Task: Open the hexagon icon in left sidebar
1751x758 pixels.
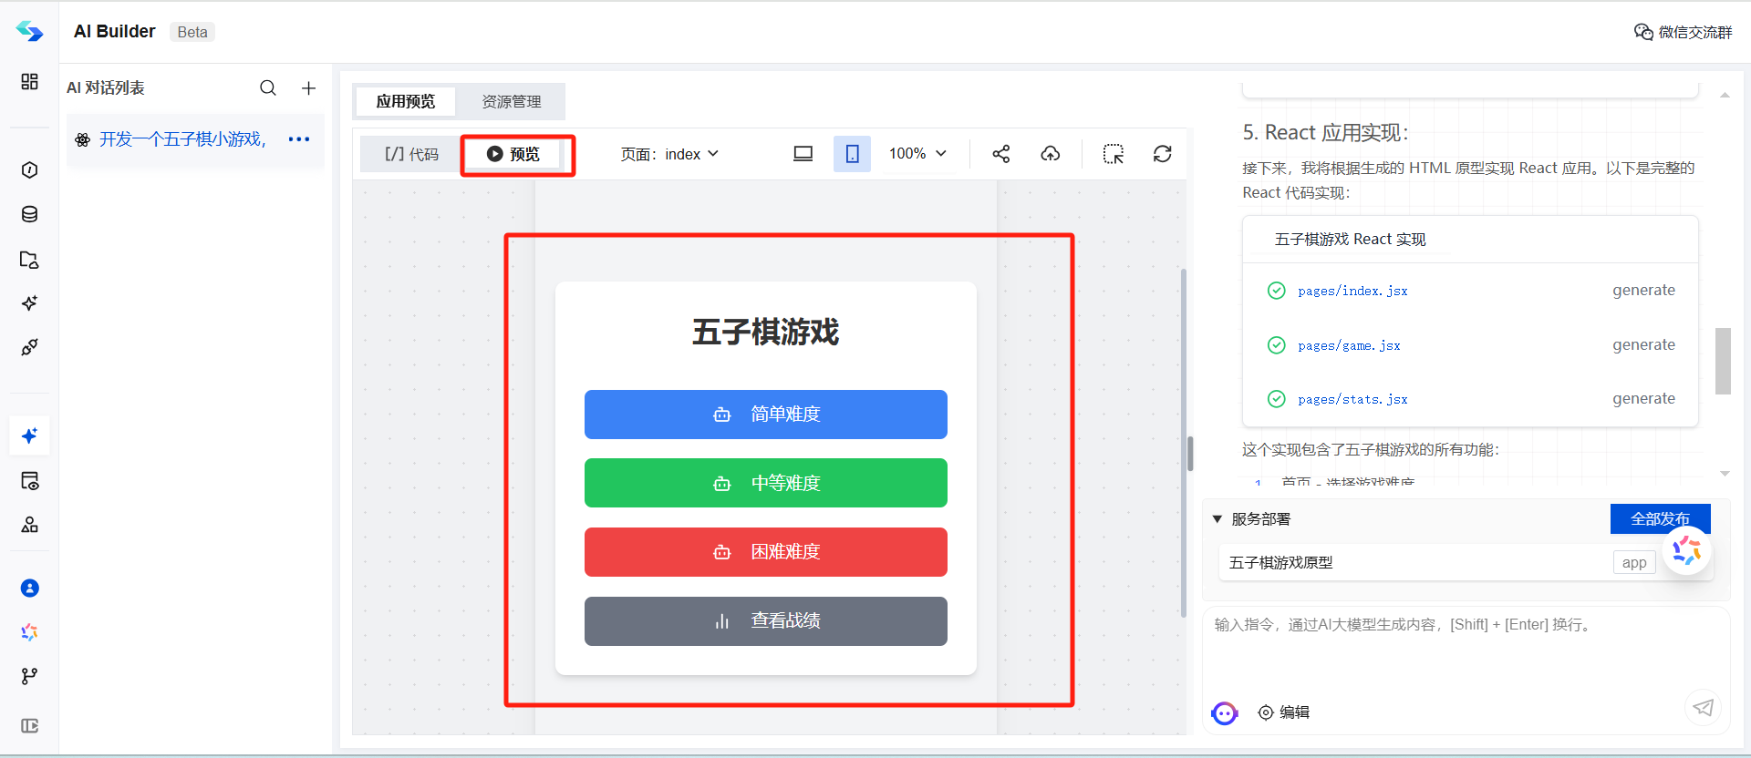Action: point(29,170)
